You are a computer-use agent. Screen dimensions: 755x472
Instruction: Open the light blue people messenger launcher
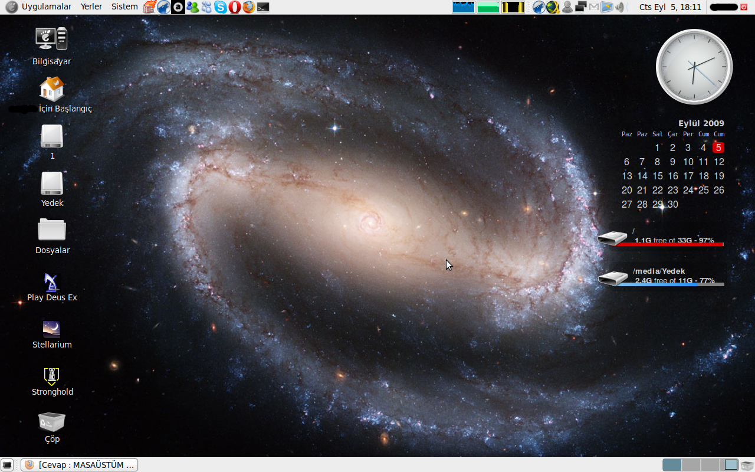point(206,7)
